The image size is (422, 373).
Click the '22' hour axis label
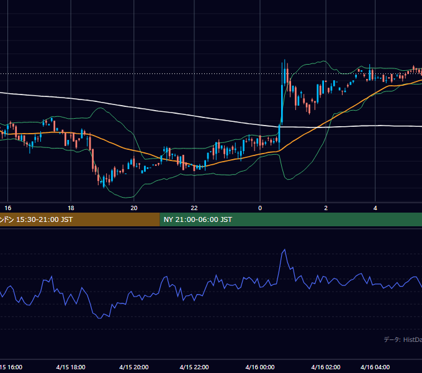tap(194, 208)
